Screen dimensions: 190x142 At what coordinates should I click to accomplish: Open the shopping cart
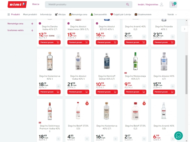pyautogui.click(x=173, y=5)
